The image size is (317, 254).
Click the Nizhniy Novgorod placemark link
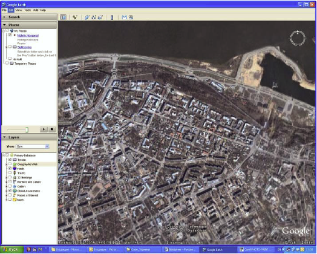tap(28, 35)
